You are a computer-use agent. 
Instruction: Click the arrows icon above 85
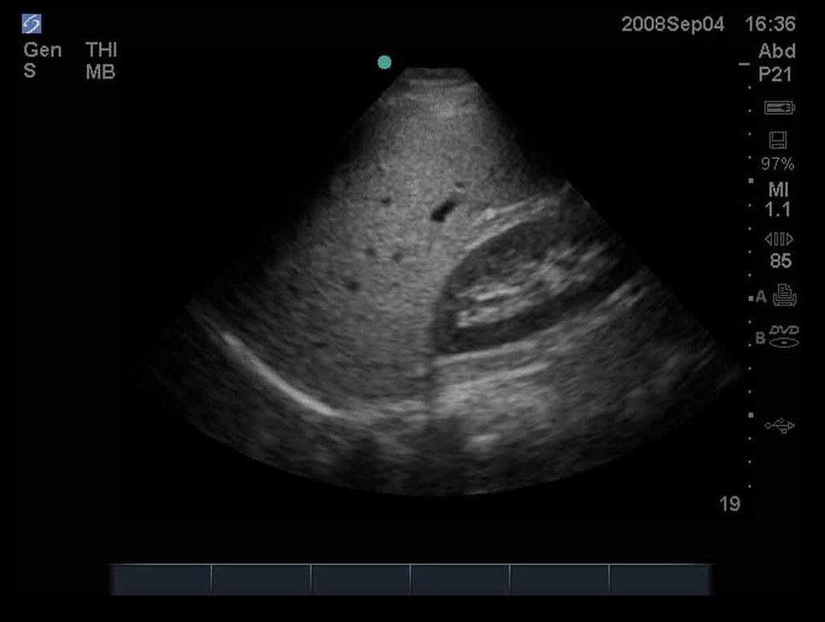(x=779, y=239)
